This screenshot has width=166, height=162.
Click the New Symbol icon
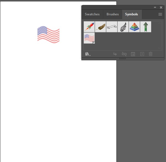tap(142, 54)
